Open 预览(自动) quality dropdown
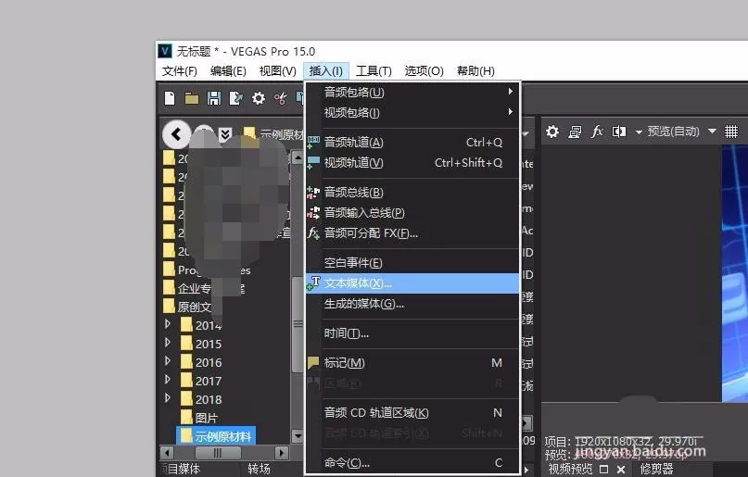Viewport: 748px width, 477px height. 682,132
